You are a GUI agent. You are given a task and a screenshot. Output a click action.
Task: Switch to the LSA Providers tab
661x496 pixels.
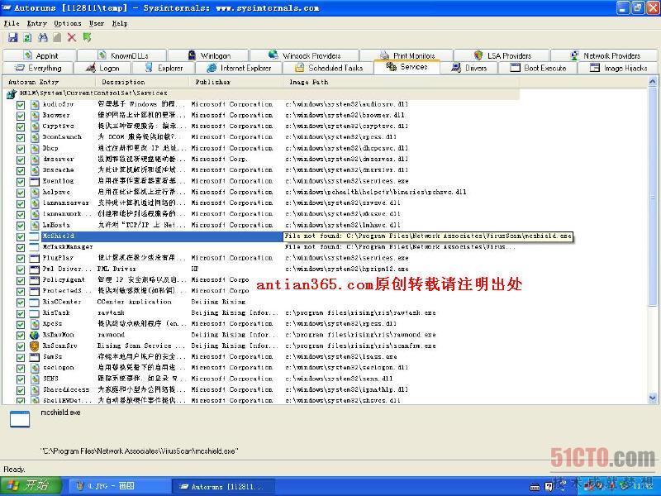502,55
